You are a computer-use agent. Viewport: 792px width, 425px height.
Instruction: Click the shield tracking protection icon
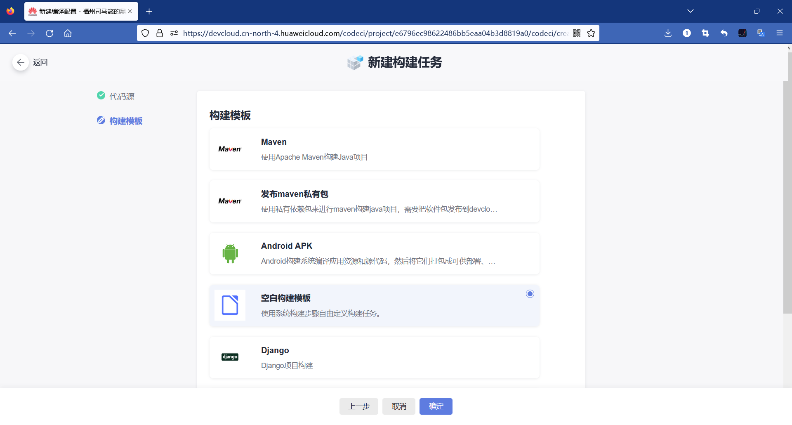(x=145, y=33)
